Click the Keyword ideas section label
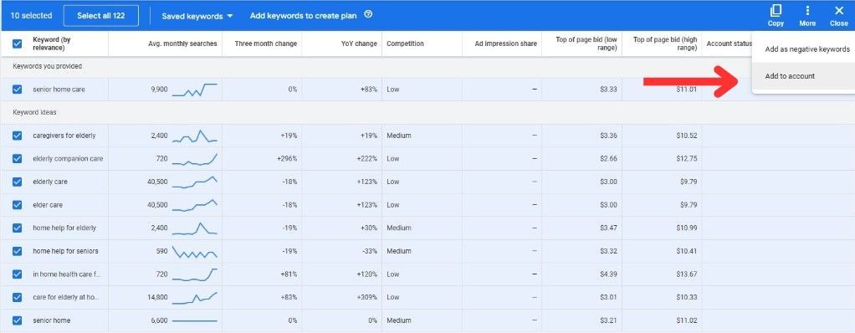Image resolution: width=855 pixels, height=333 pixels. (35, 112)
